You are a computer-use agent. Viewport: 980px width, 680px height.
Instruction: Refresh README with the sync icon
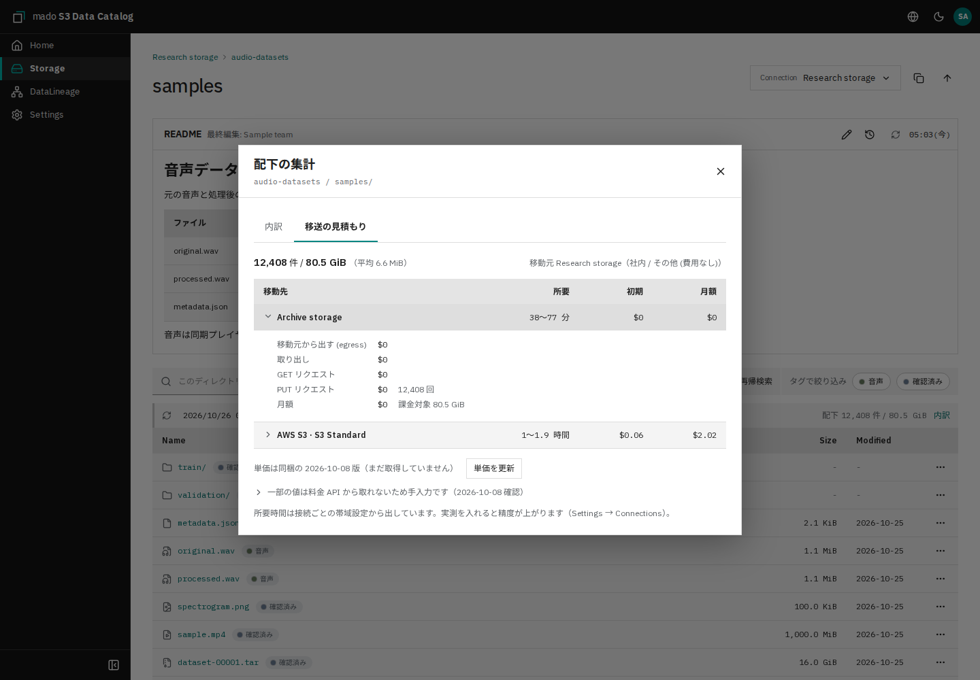click(896, 135)
